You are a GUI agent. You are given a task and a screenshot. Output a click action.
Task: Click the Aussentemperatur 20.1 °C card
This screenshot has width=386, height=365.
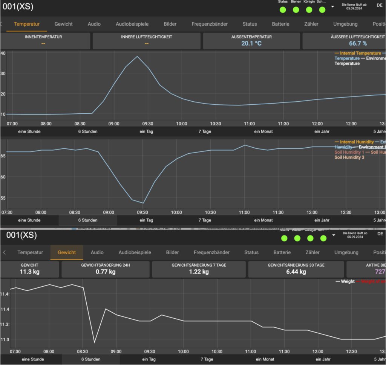(x=251, y=41)
